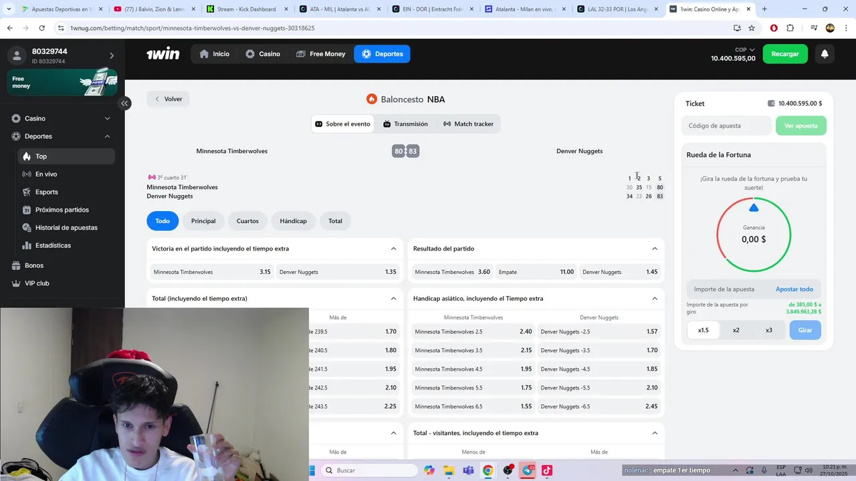Open TikTok from the taskbar
Viewport: 856px width, 481px height.
(x=546, y=470)
